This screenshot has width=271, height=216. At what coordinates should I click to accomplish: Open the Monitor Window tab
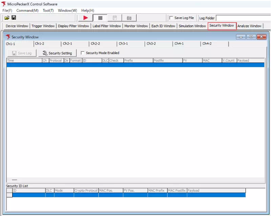click(x=136, y=26)
